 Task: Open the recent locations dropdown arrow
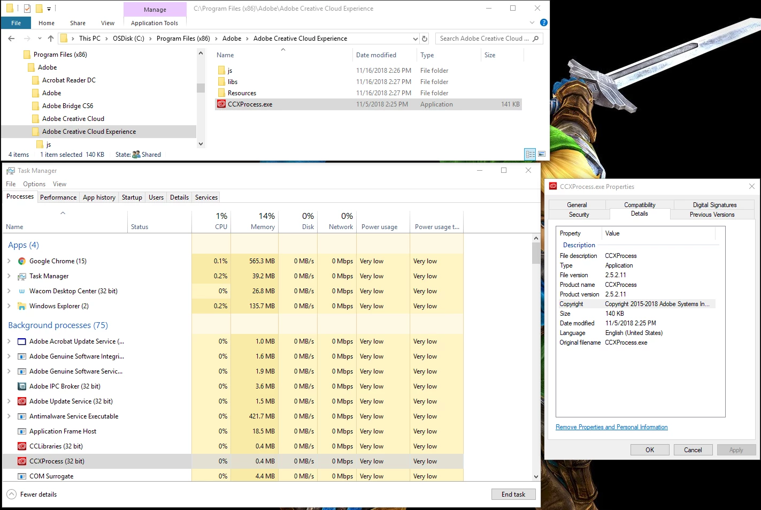tap(40, 39)
